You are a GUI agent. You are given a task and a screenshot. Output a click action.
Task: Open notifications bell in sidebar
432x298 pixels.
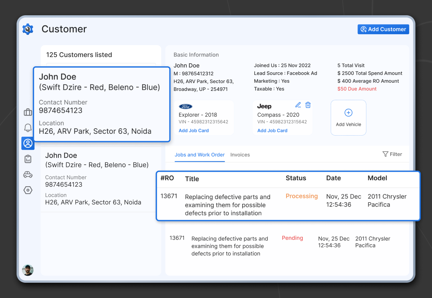click(28, 128)
